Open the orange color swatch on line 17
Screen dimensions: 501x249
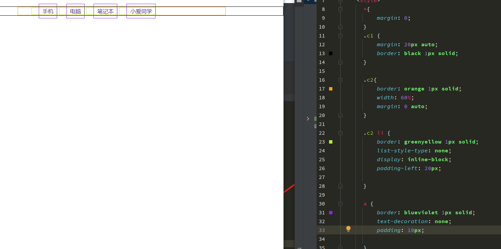click(331, 89)
